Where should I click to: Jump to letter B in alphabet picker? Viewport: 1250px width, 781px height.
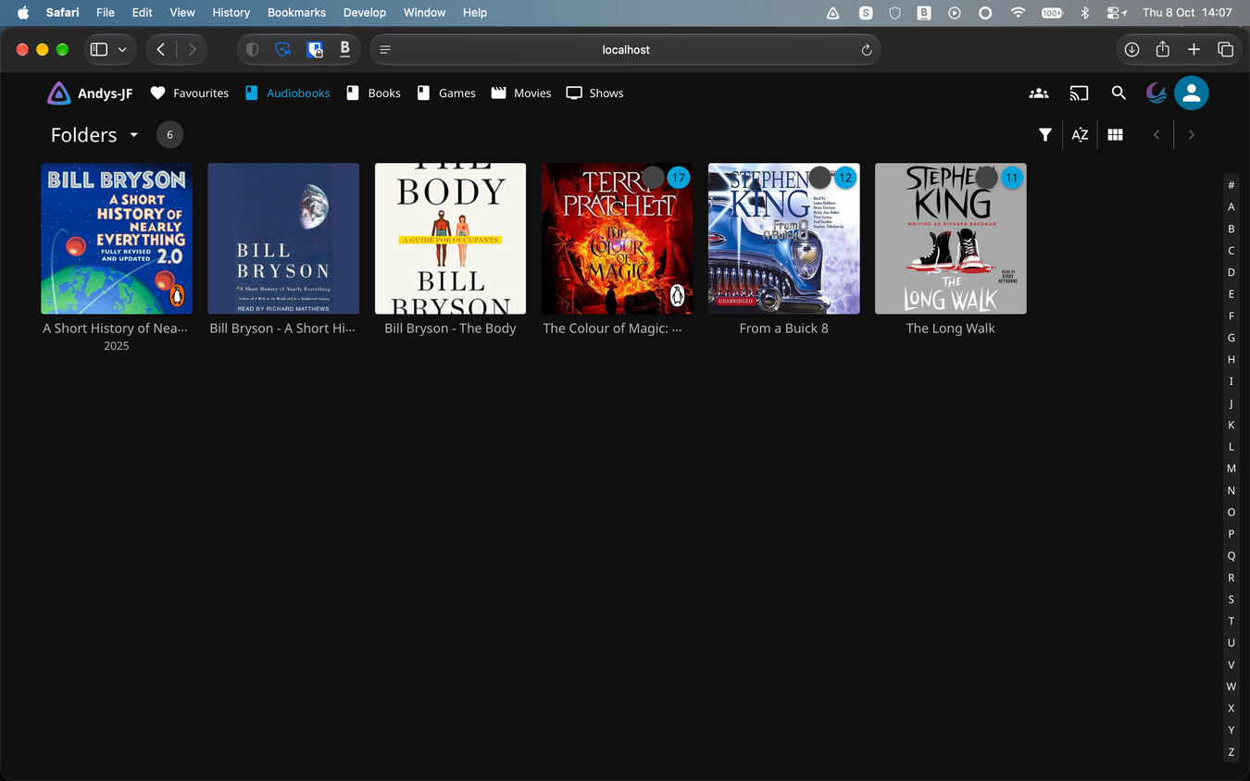(x=1231, y=229)
